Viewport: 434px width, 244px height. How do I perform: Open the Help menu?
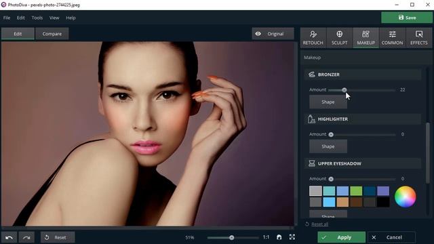click(71, 18)
